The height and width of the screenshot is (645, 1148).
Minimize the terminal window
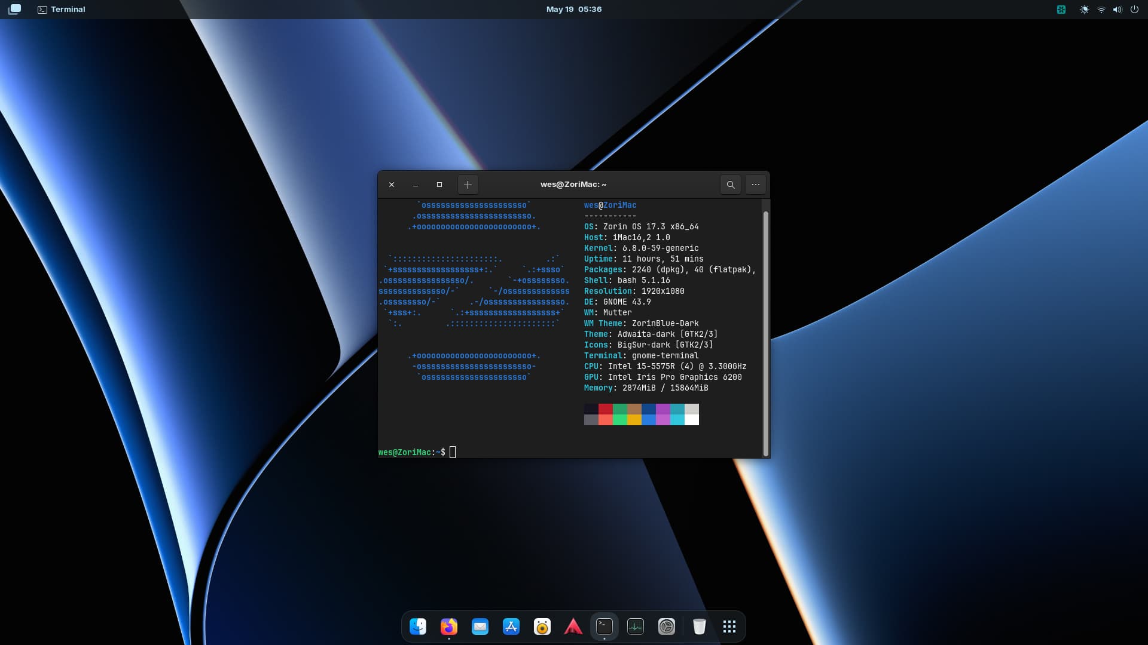pyautogui.click(x=416, y=185)
